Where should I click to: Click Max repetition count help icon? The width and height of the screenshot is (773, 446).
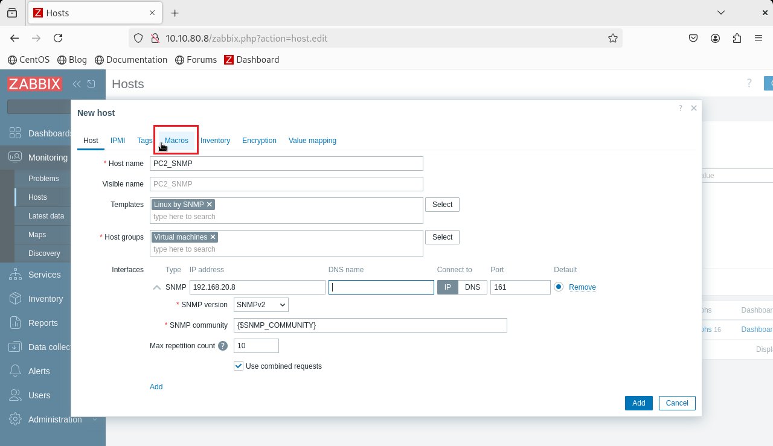pos(223,346)
